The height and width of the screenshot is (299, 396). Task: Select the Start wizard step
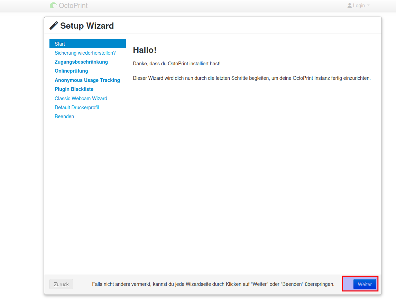point(88,44)
